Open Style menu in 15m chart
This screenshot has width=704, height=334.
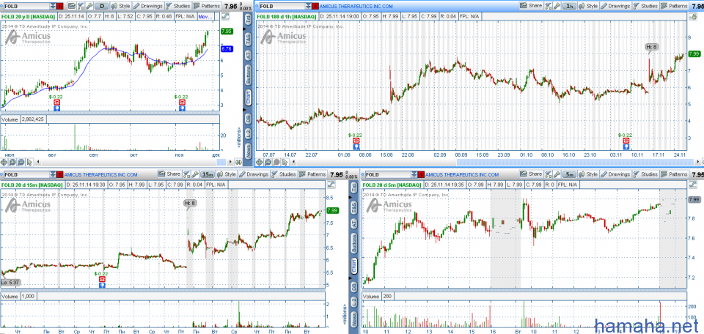227,174
